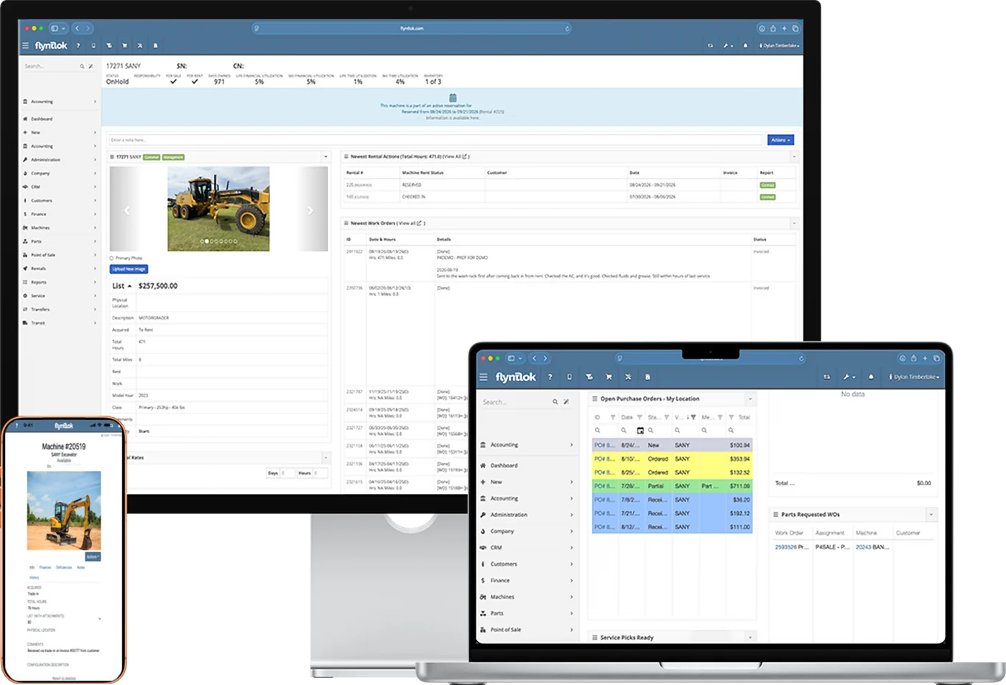This screenshot has height=685, width=1006.
Task: Click the help question mark icon on the desktop monitor toolbar
Action: [x=78, y=45]
